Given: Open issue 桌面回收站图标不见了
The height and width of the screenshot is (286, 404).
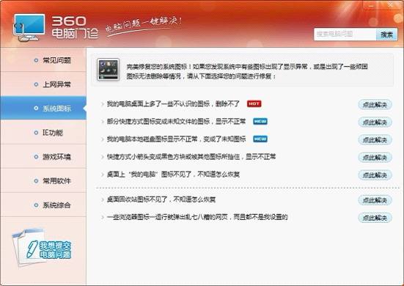Looking at the screenshot, I should coord(161,199).
